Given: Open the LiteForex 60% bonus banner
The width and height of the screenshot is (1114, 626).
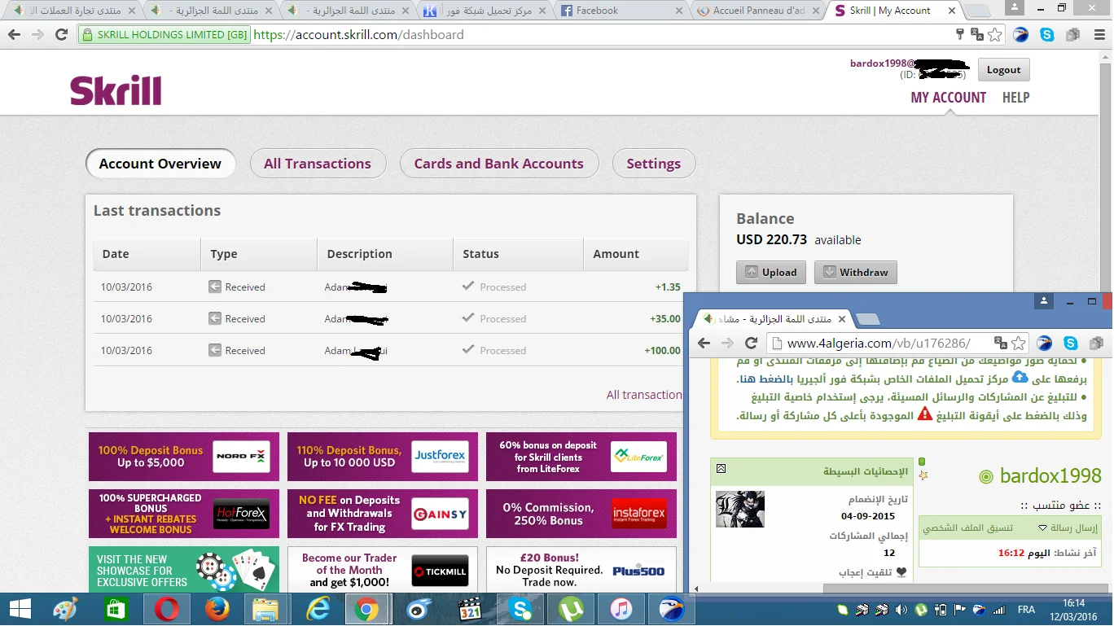Looking at the screenshot, I should [x=581, y=457].
